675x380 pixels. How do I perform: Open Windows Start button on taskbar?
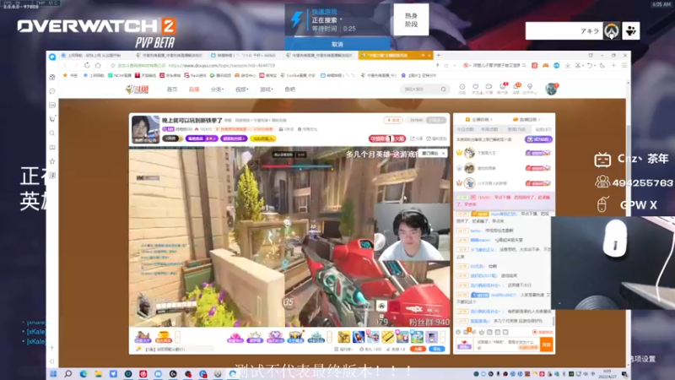pos(53,374)
